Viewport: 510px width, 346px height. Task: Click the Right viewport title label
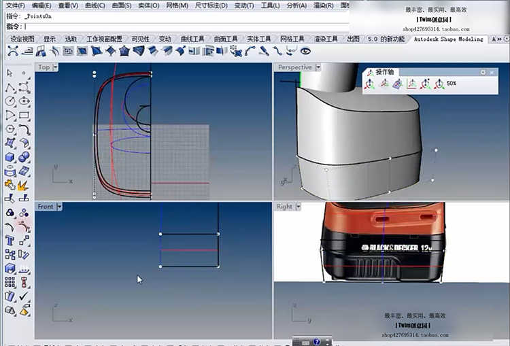(x=284, y=206)
